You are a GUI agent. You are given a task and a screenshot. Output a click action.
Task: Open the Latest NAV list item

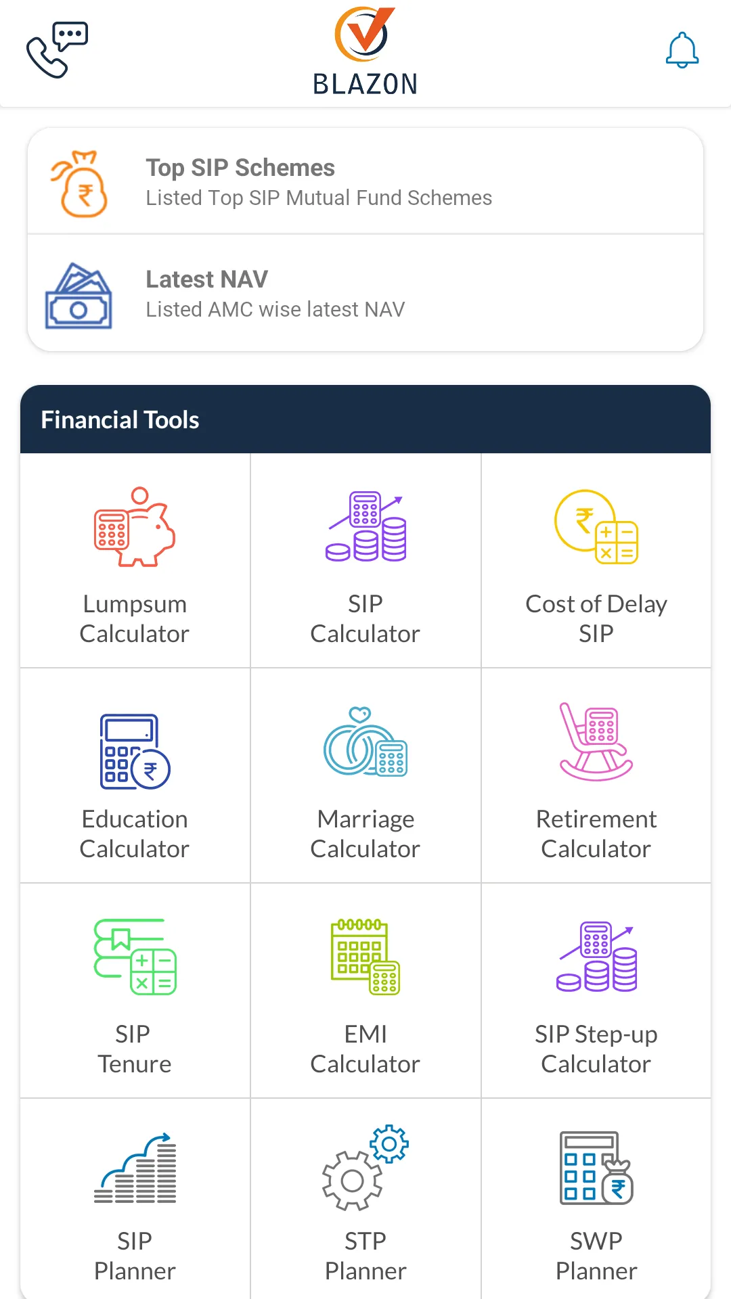point(365,294)
